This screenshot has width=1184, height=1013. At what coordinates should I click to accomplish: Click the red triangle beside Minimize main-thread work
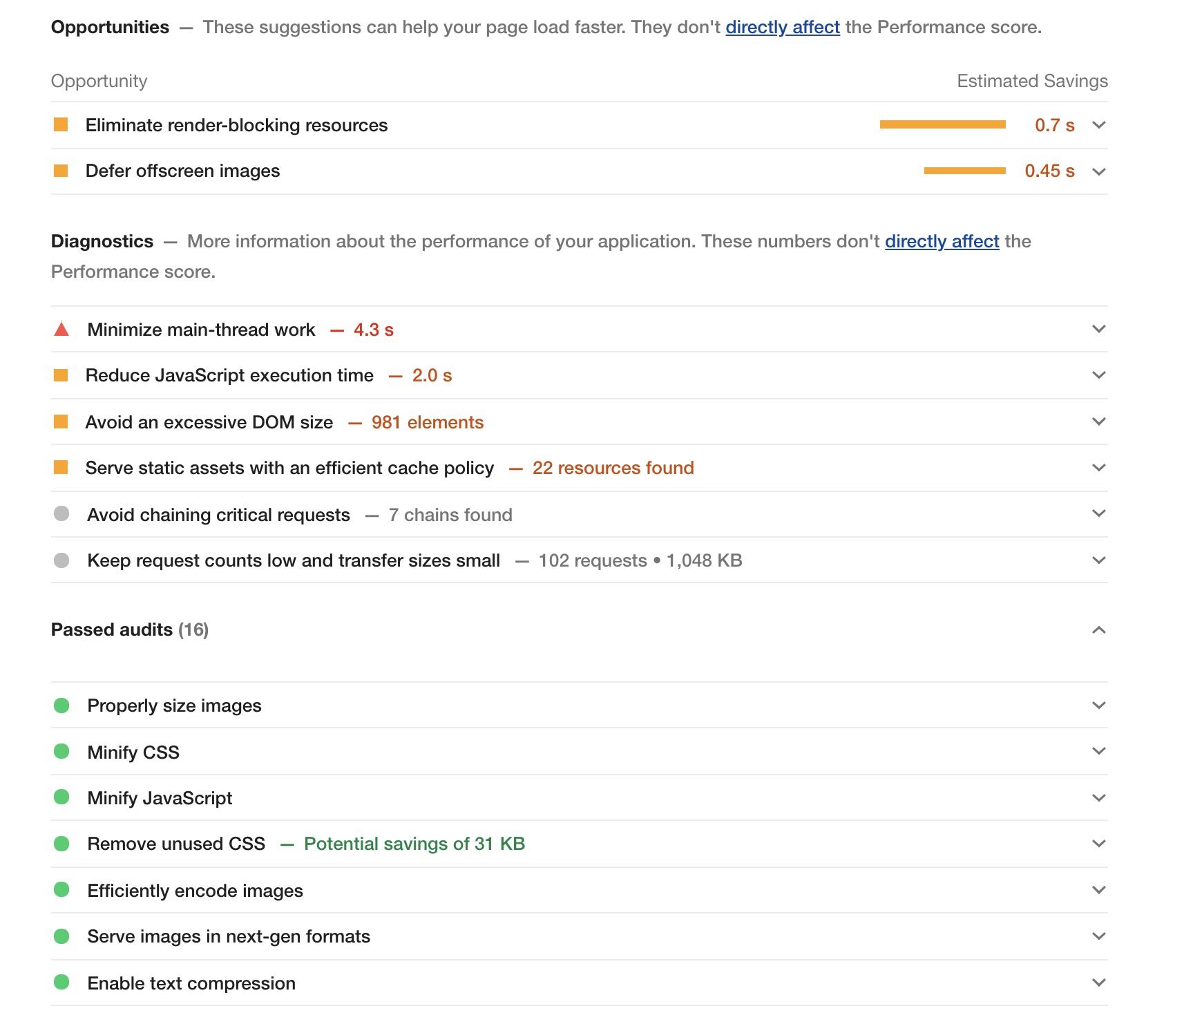tap(61, 330)
